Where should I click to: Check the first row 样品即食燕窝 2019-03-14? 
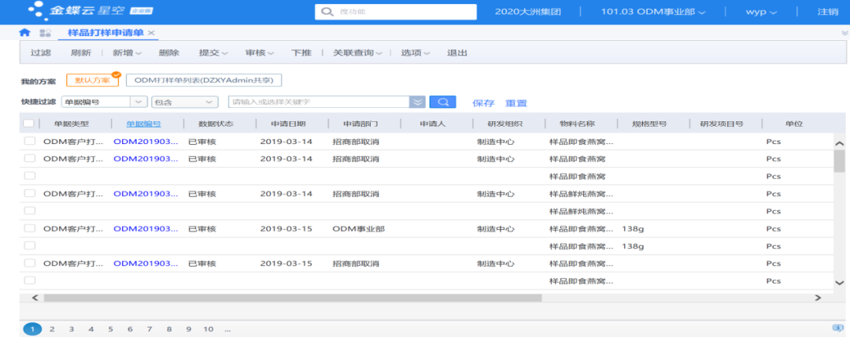pyautogui.click(x=30, y=141)
